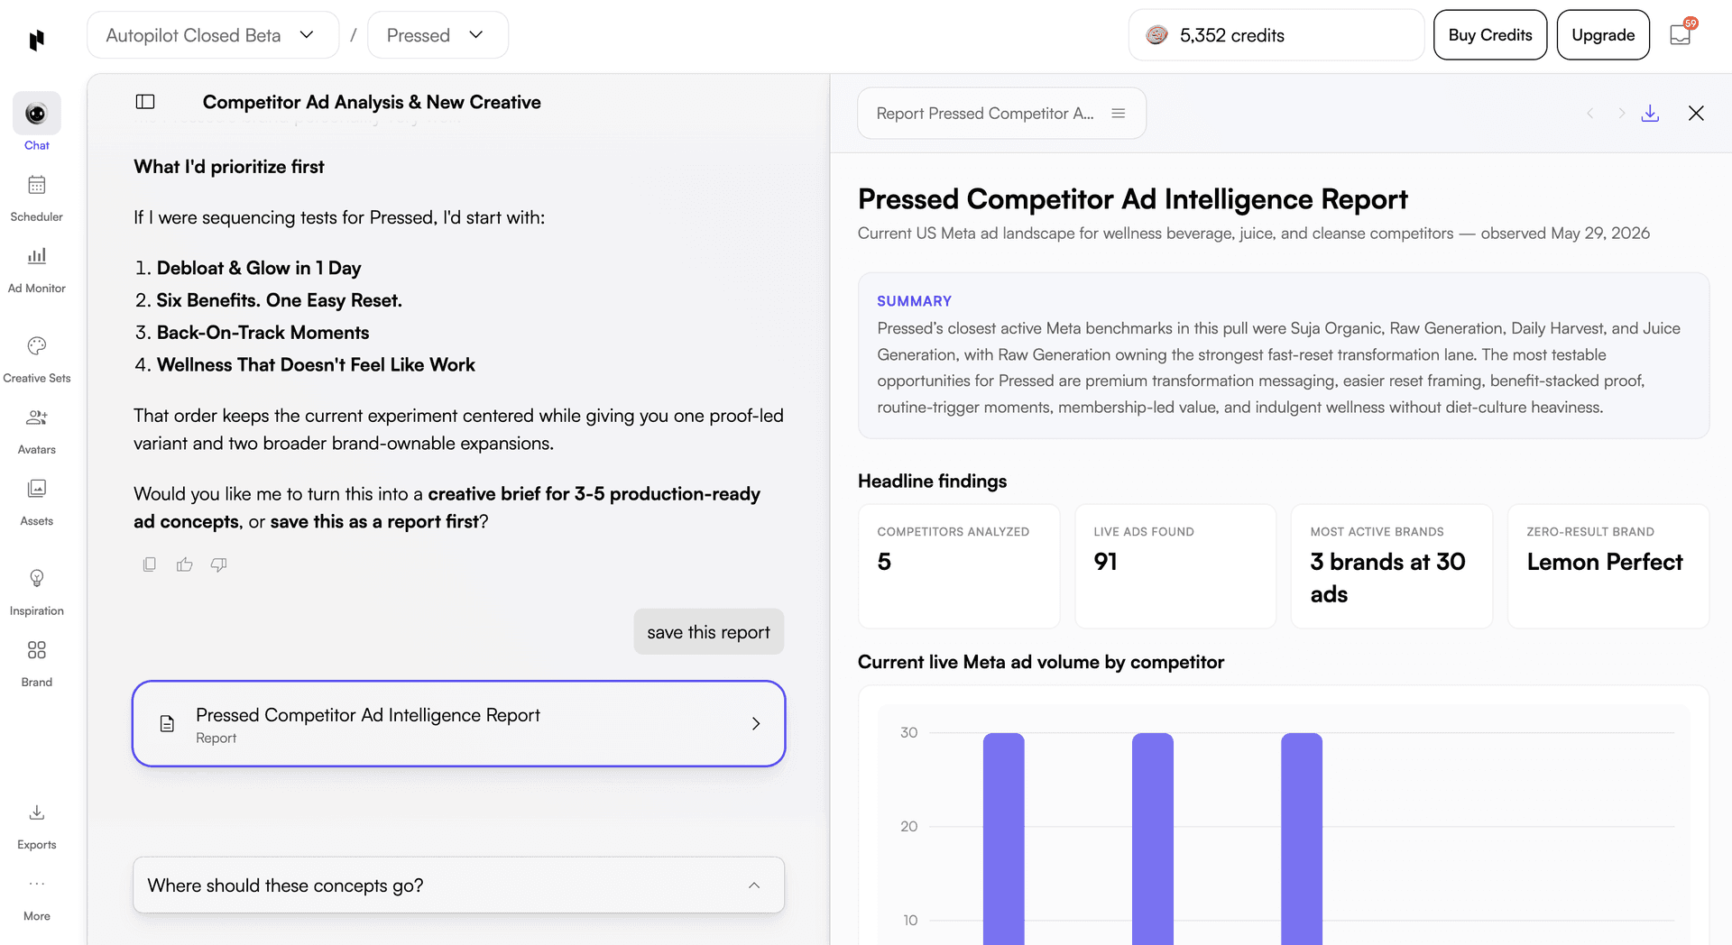
Task: Click the 'save this report' message bubble
Action: click(708, 632)
